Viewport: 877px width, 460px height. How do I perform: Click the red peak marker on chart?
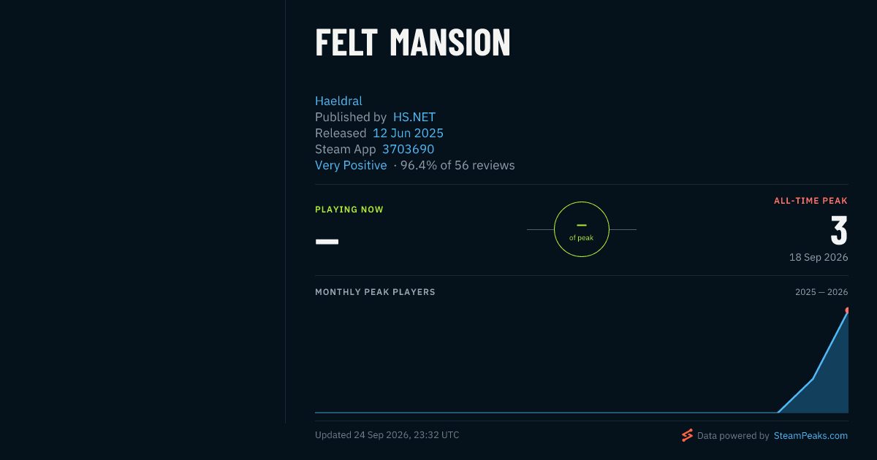coord(846,310)
